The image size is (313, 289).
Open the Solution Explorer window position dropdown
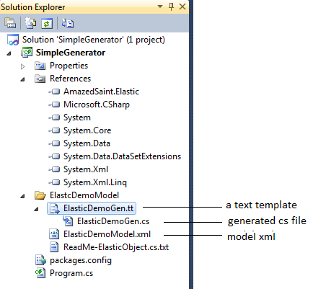[x=160, y=6]
